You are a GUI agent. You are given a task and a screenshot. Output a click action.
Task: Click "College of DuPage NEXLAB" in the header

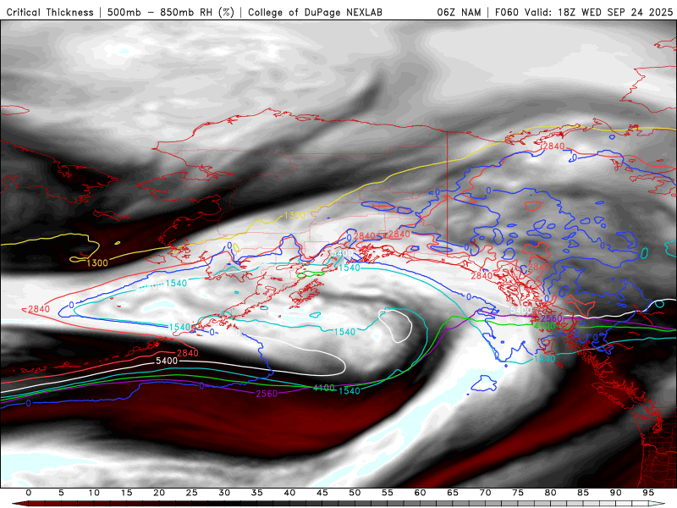point(315,13)
